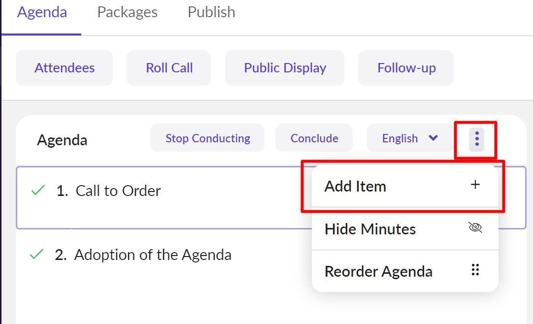Click the Stop Conducting button
Image resolution: width=533 pixels, height=324 pixels.
tap(207, 138)
